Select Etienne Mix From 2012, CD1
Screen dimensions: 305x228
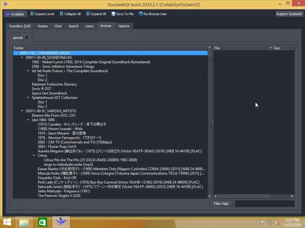(x=54, y=115)
